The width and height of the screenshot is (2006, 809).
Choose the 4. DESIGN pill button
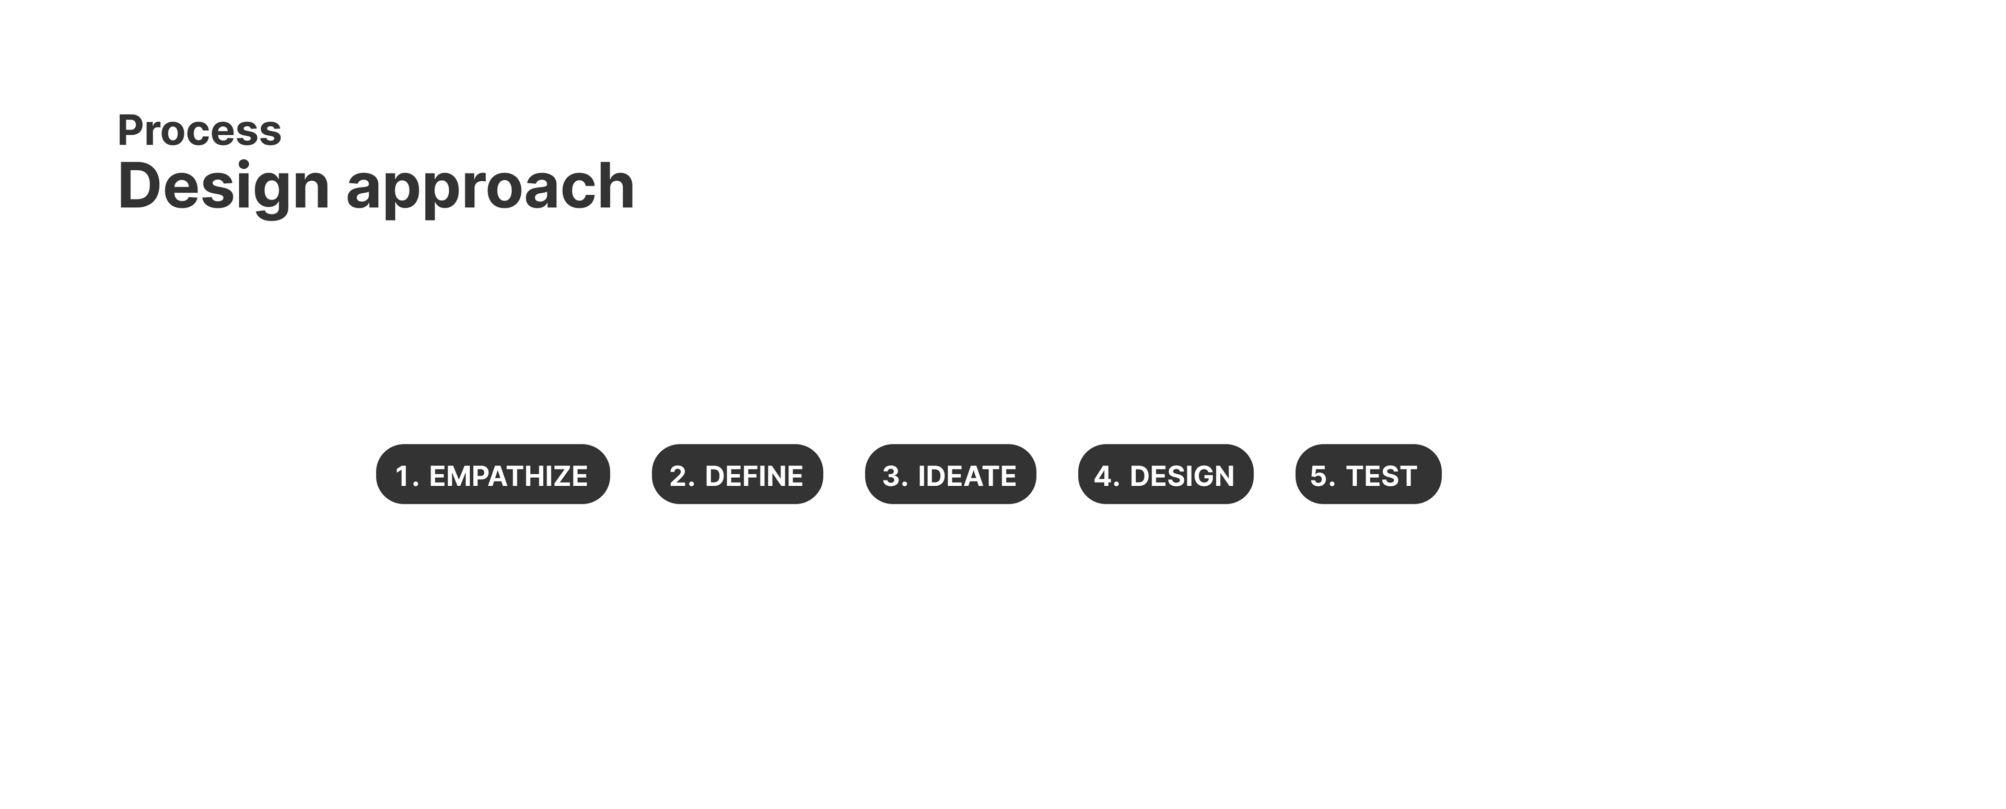pos(1165,474)
